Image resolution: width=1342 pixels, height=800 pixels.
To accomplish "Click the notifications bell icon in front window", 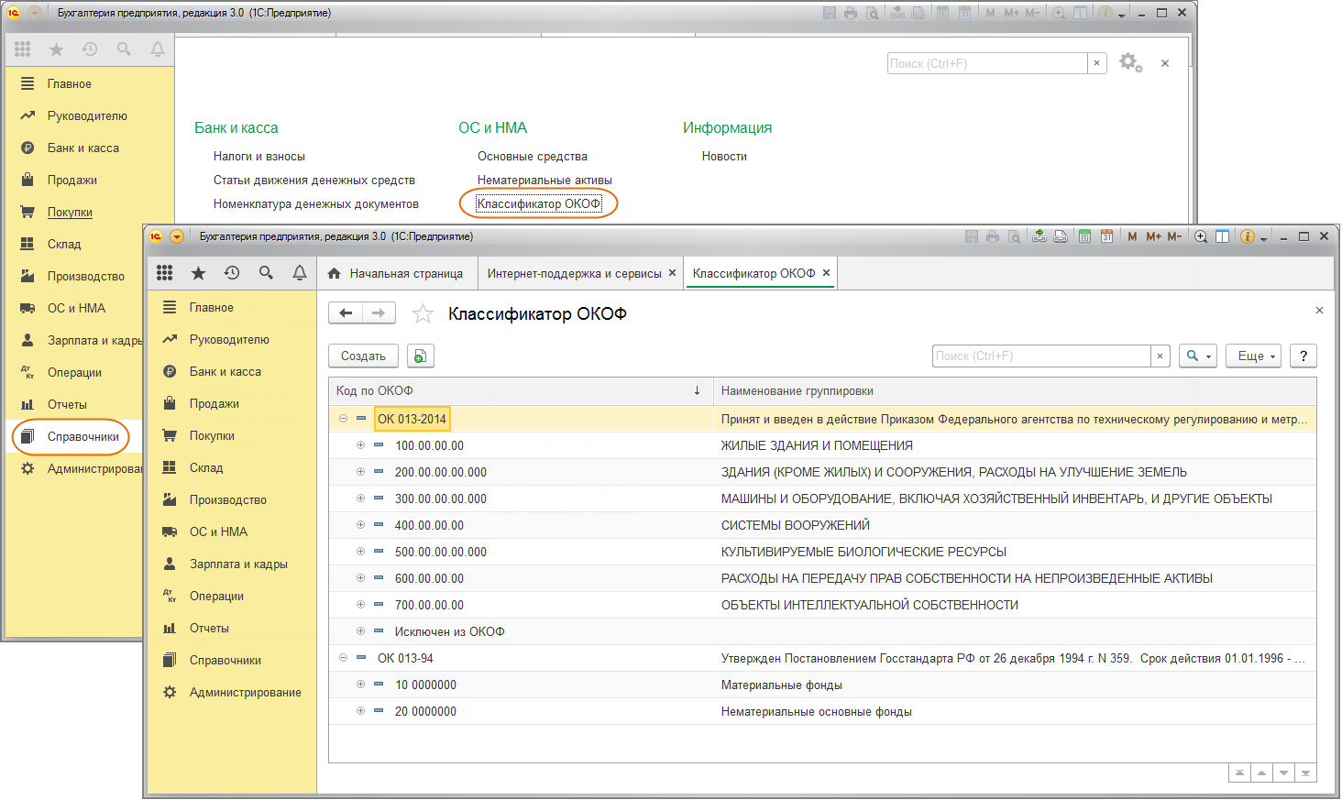I will pos(300,273).
